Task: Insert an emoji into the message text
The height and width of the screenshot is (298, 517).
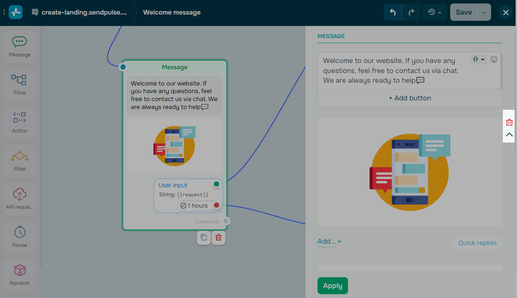Action: tap(493, 59)
